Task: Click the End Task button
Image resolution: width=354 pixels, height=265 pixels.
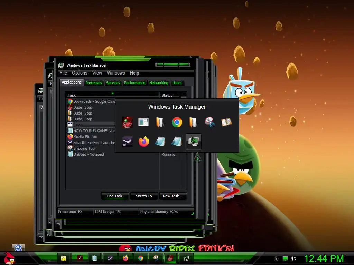Action: pyautogui.click(x=115, y=196)
